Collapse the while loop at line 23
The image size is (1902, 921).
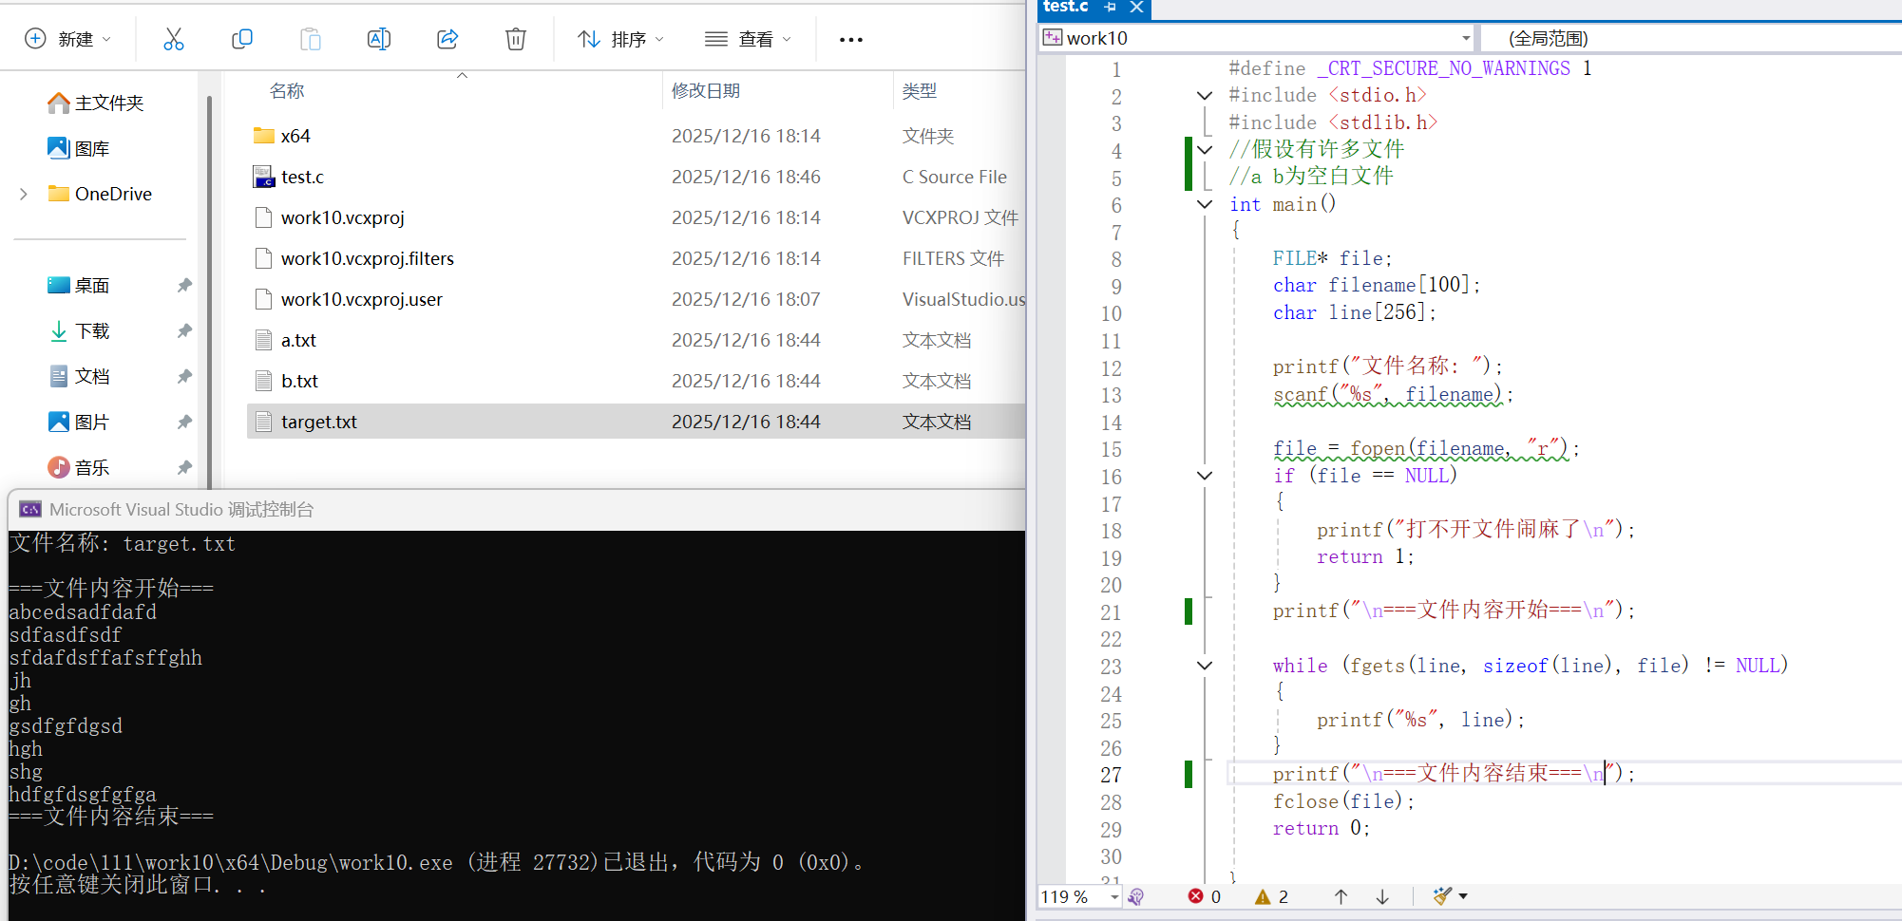tap(1205, 666)
